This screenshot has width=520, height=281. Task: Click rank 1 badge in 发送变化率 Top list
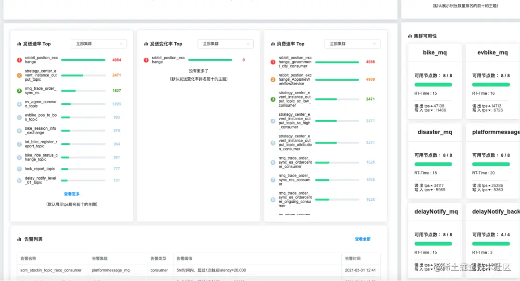[146, 60]
